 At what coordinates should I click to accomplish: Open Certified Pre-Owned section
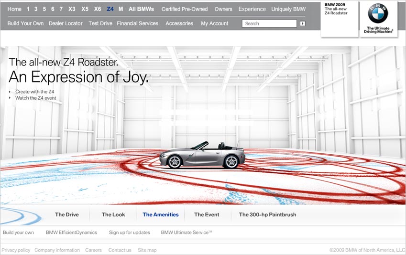pos(185,9)
